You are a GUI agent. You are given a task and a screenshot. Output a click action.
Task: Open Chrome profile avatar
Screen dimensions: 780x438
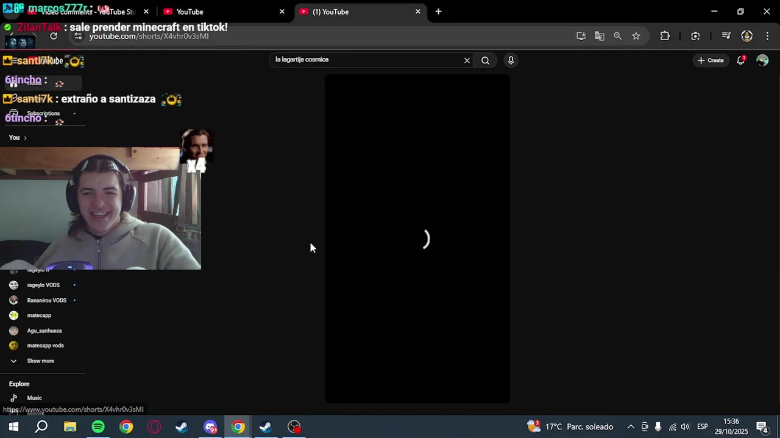pyautogui.click(x=746, y=36)
